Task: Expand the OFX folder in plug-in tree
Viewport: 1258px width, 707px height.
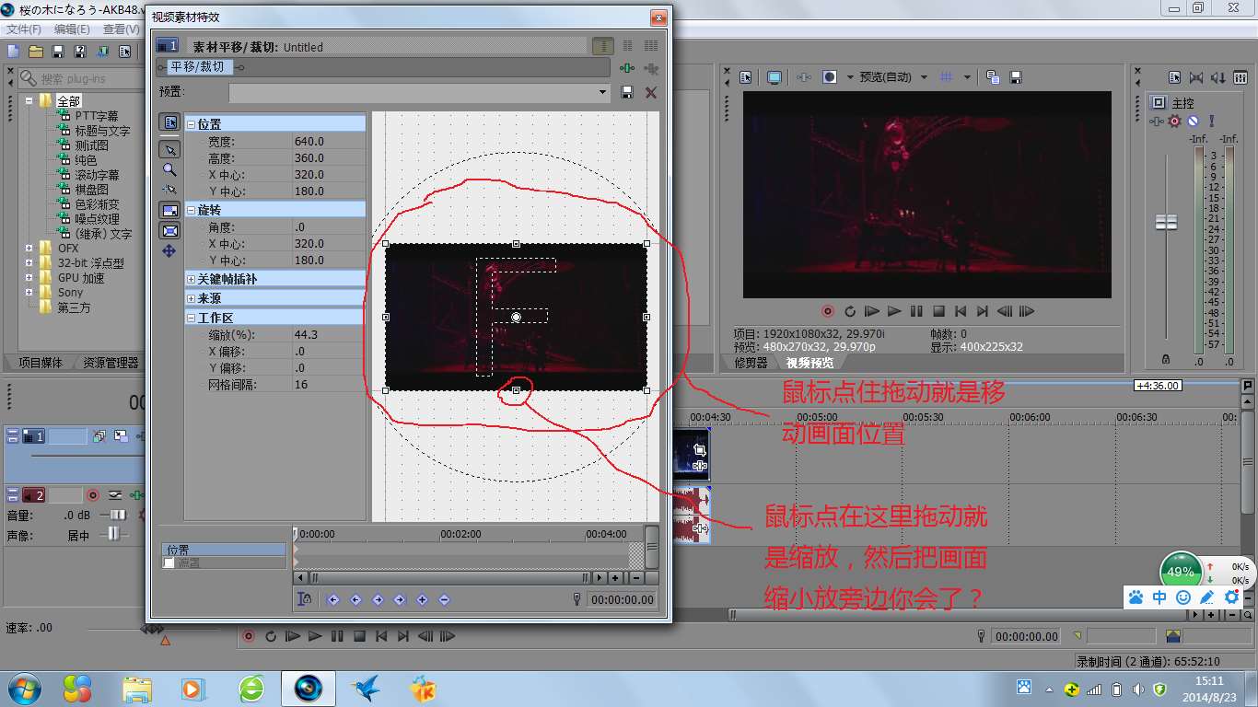Action: click(x=29, y=248)
